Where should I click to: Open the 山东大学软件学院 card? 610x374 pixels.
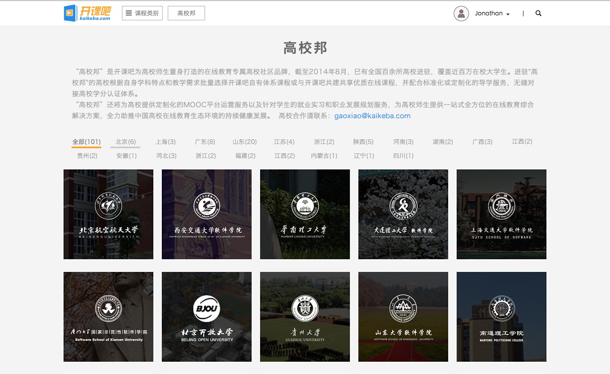403,317
